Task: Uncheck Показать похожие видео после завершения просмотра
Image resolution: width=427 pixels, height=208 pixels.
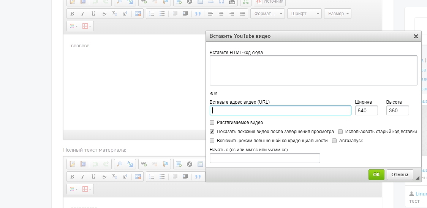Action: click(x=212, y=132)
